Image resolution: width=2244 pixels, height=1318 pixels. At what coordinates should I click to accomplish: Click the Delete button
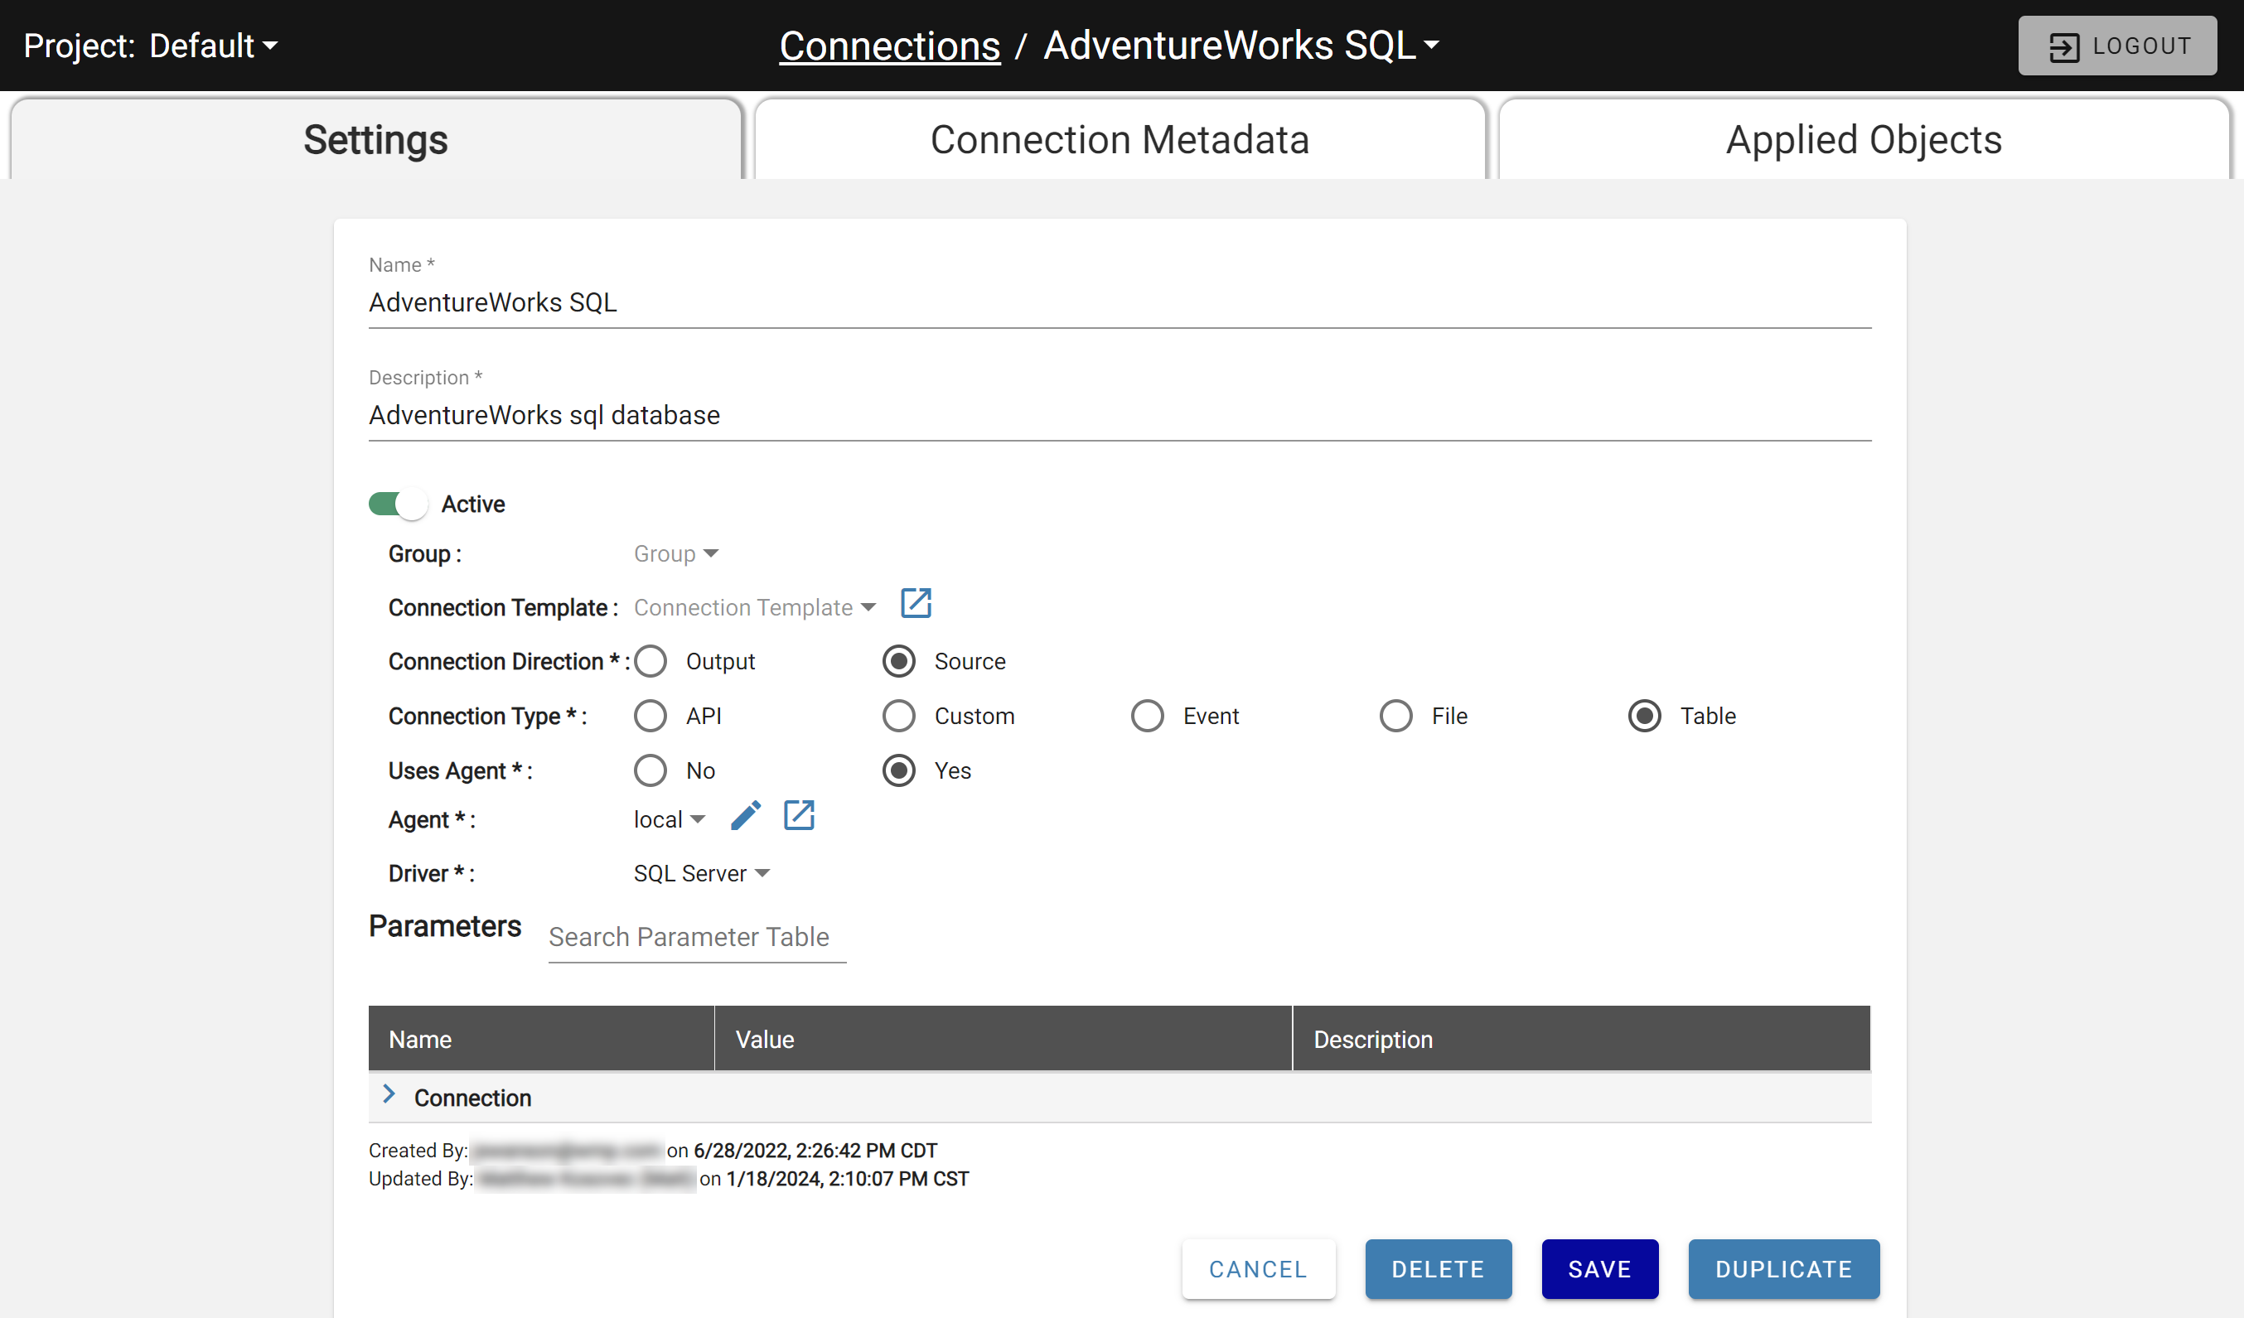[x=1438, y=1269]
